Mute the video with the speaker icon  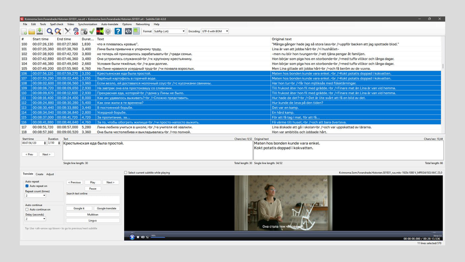[x=142, y=237]
